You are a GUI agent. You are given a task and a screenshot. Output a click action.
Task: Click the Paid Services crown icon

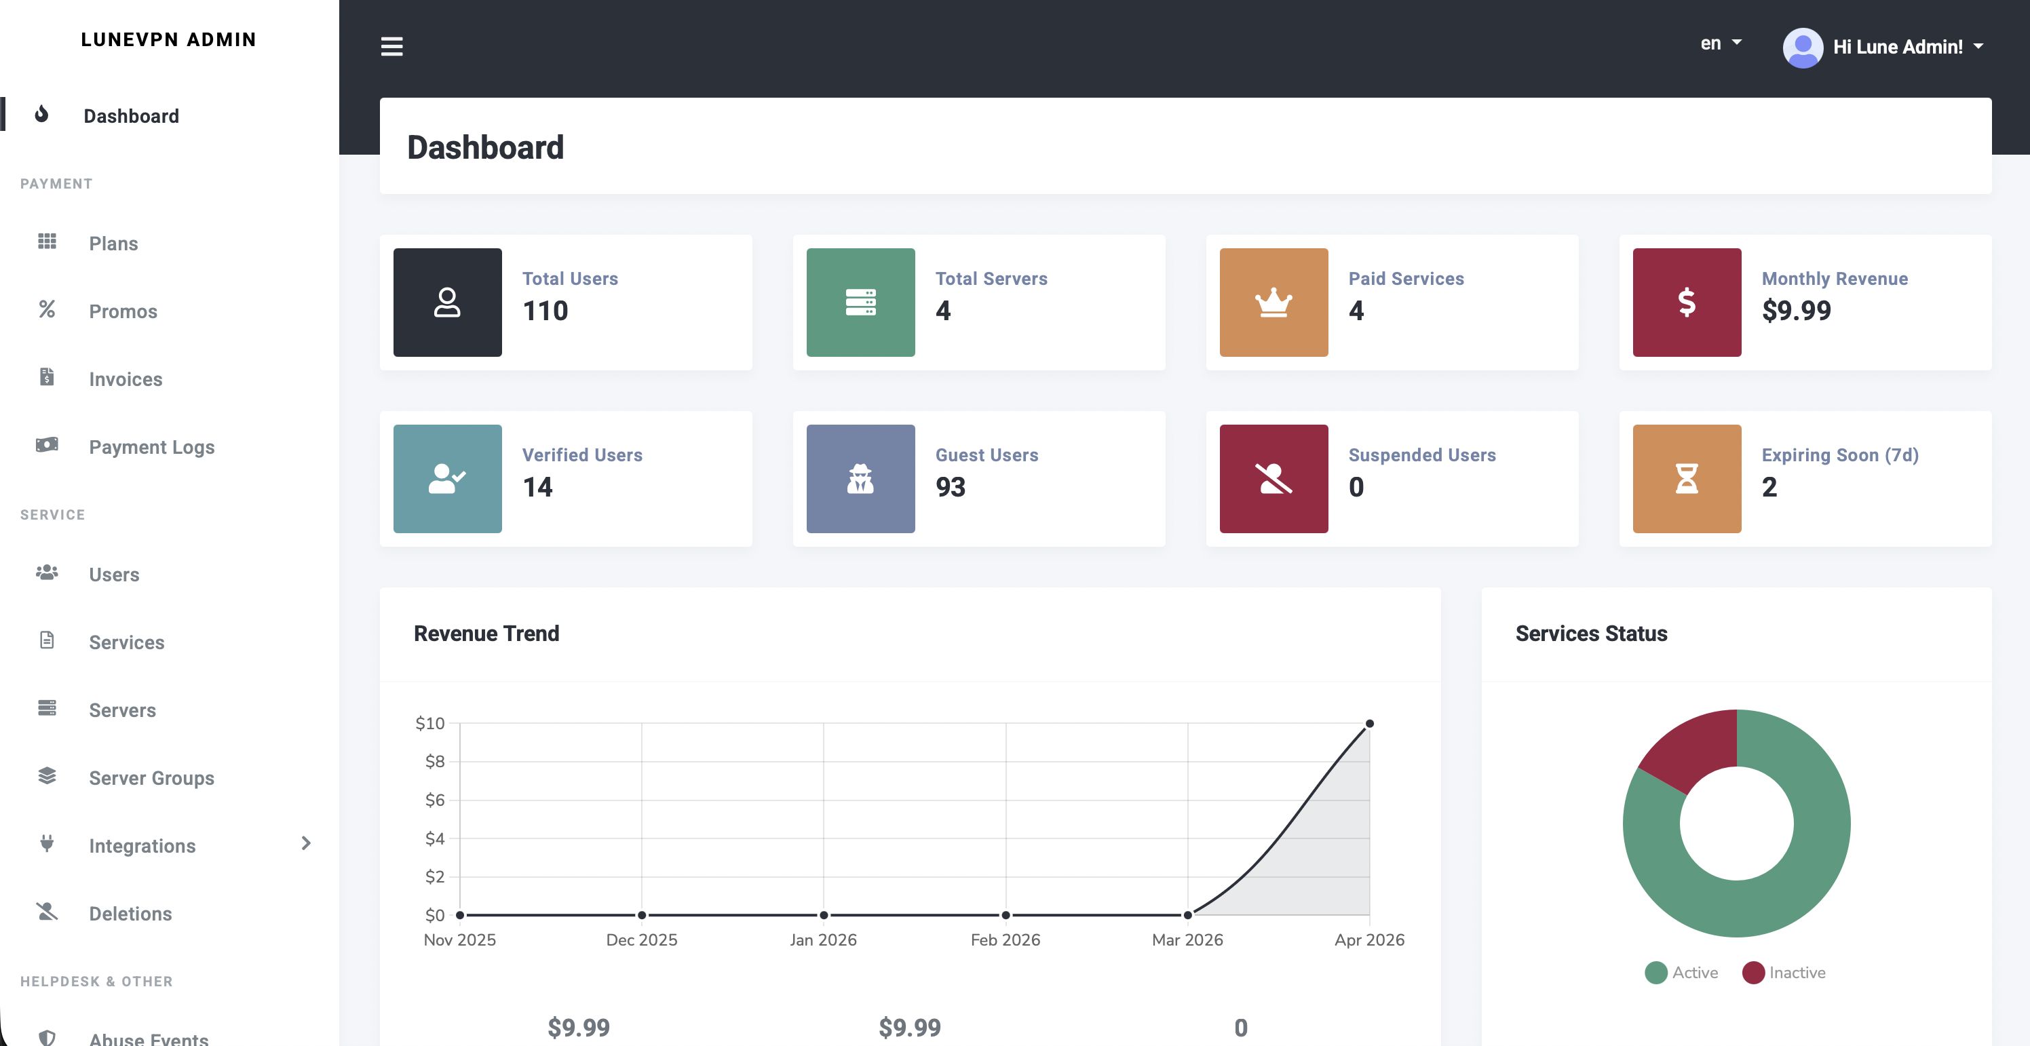(1273, 303)
